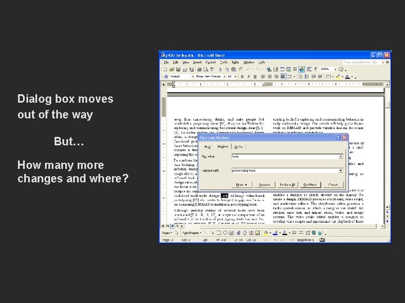The image size is (405, 303).
Task: Click the Line Style icon in Drawing toolbar
Action: click(x=294, y=233)
